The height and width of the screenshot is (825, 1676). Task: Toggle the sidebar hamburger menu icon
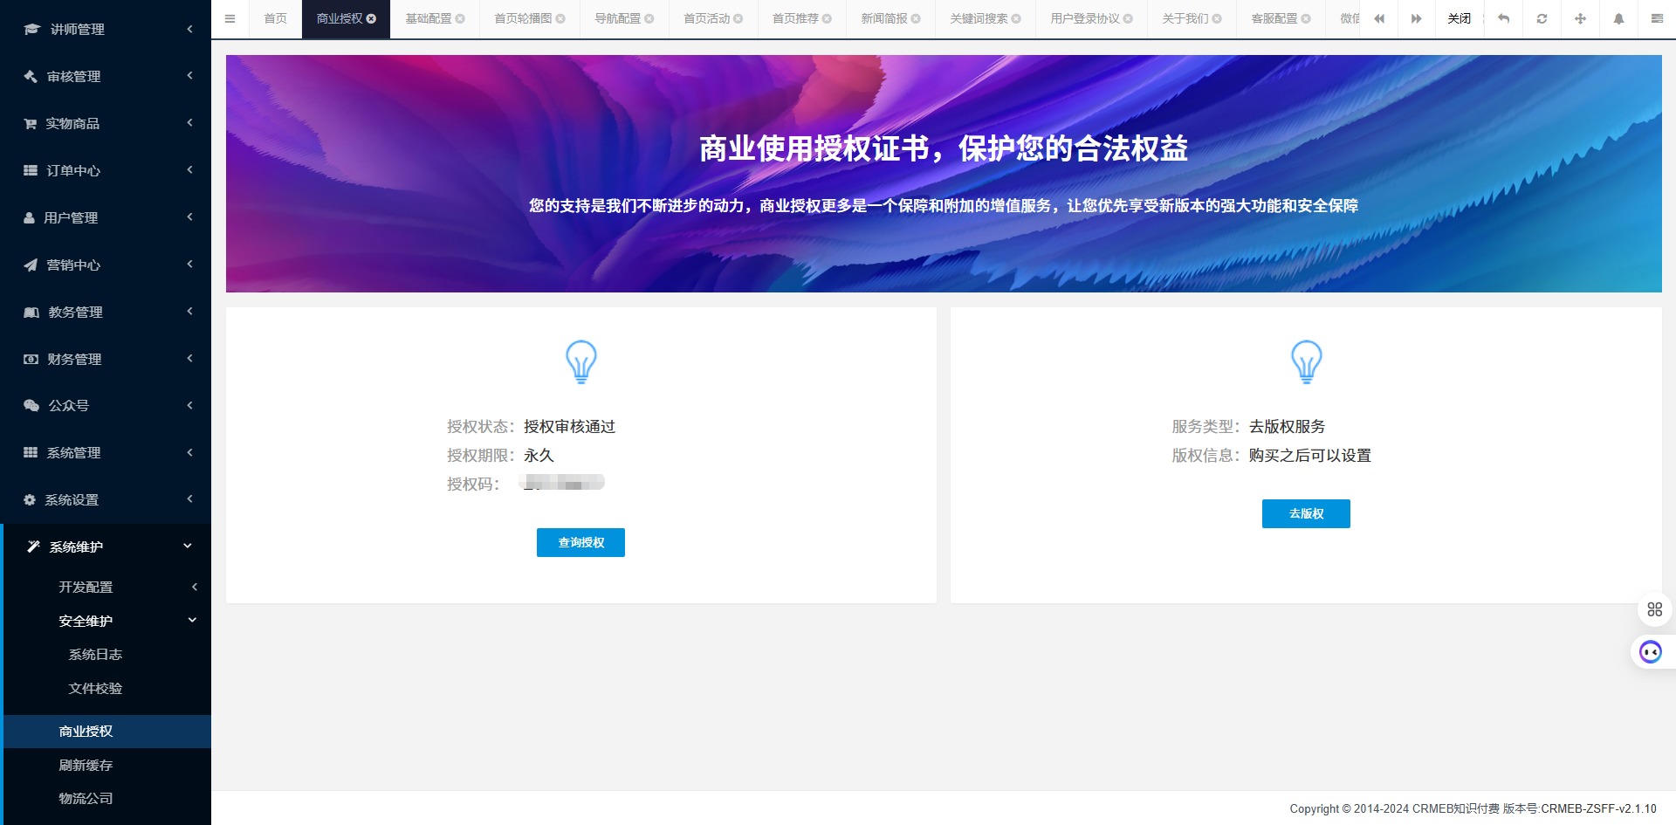(x=230, y=18)
